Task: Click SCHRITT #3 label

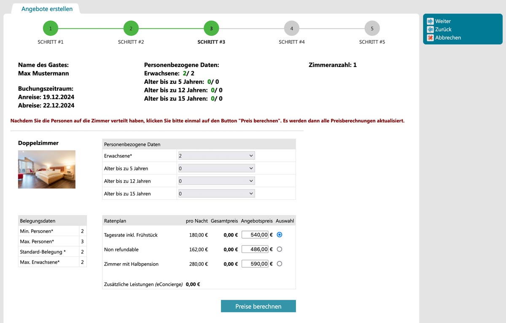Action: pos(211,42)
